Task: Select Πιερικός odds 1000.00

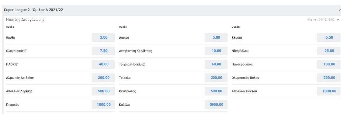Action: (x=103, y=104)
